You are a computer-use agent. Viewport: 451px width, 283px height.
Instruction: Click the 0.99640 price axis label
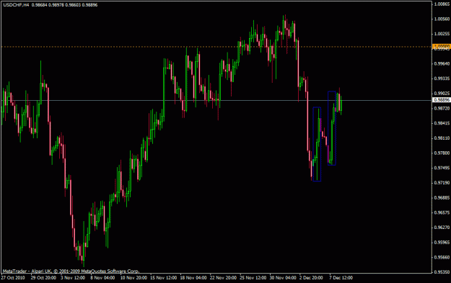coord(442,63)
